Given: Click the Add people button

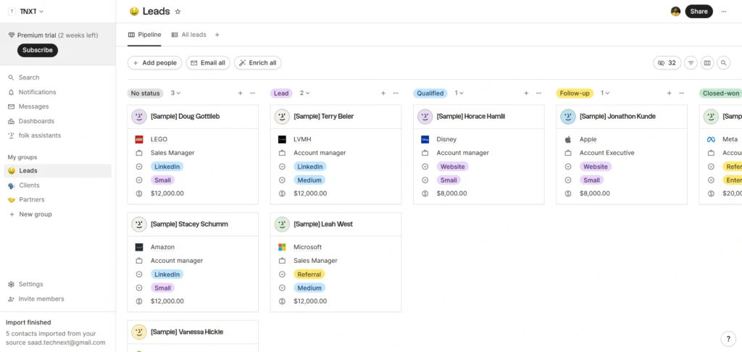Looking at the screenshot, I should [x=154, y=63].
